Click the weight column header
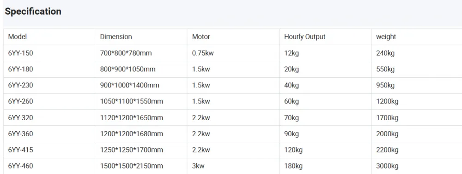462x174 pixels. coord(417,37)
